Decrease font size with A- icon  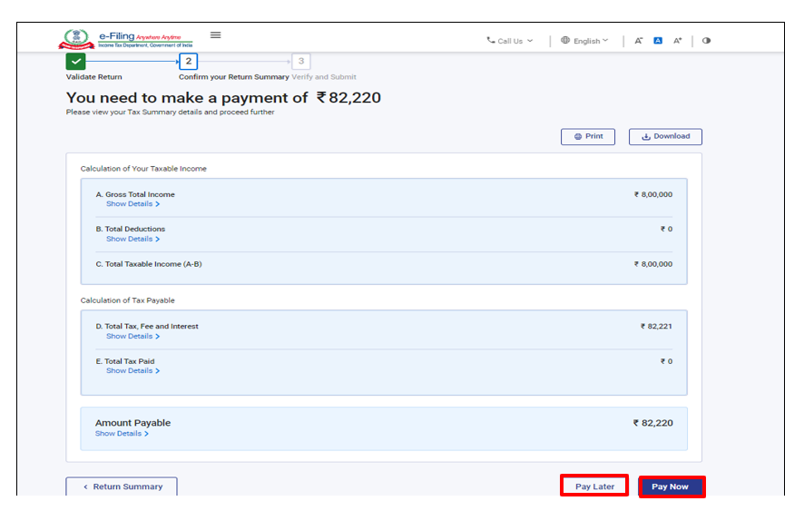[639, 41]
